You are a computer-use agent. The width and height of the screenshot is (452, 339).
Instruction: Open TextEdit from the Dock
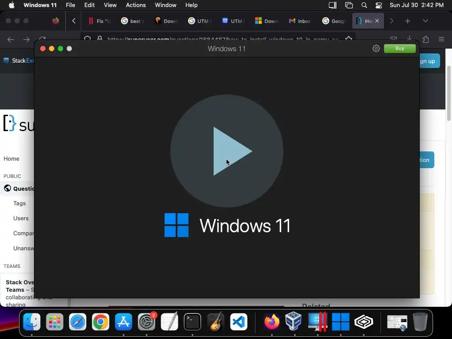point(169,322)
